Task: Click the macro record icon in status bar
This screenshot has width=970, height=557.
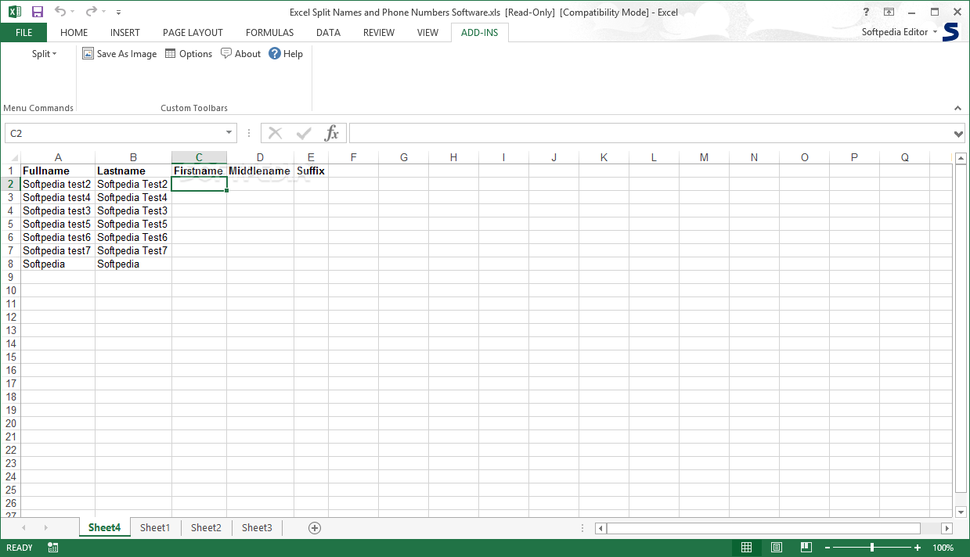Action: point(52,548)
